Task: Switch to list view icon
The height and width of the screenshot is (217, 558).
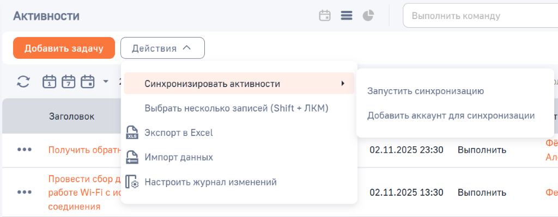Action: [x=346, y=16]
